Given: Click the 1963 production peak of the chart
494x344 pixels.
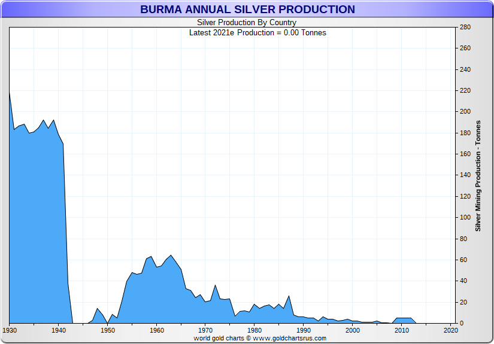Looking at the screenshot, I should coord(171,255).
